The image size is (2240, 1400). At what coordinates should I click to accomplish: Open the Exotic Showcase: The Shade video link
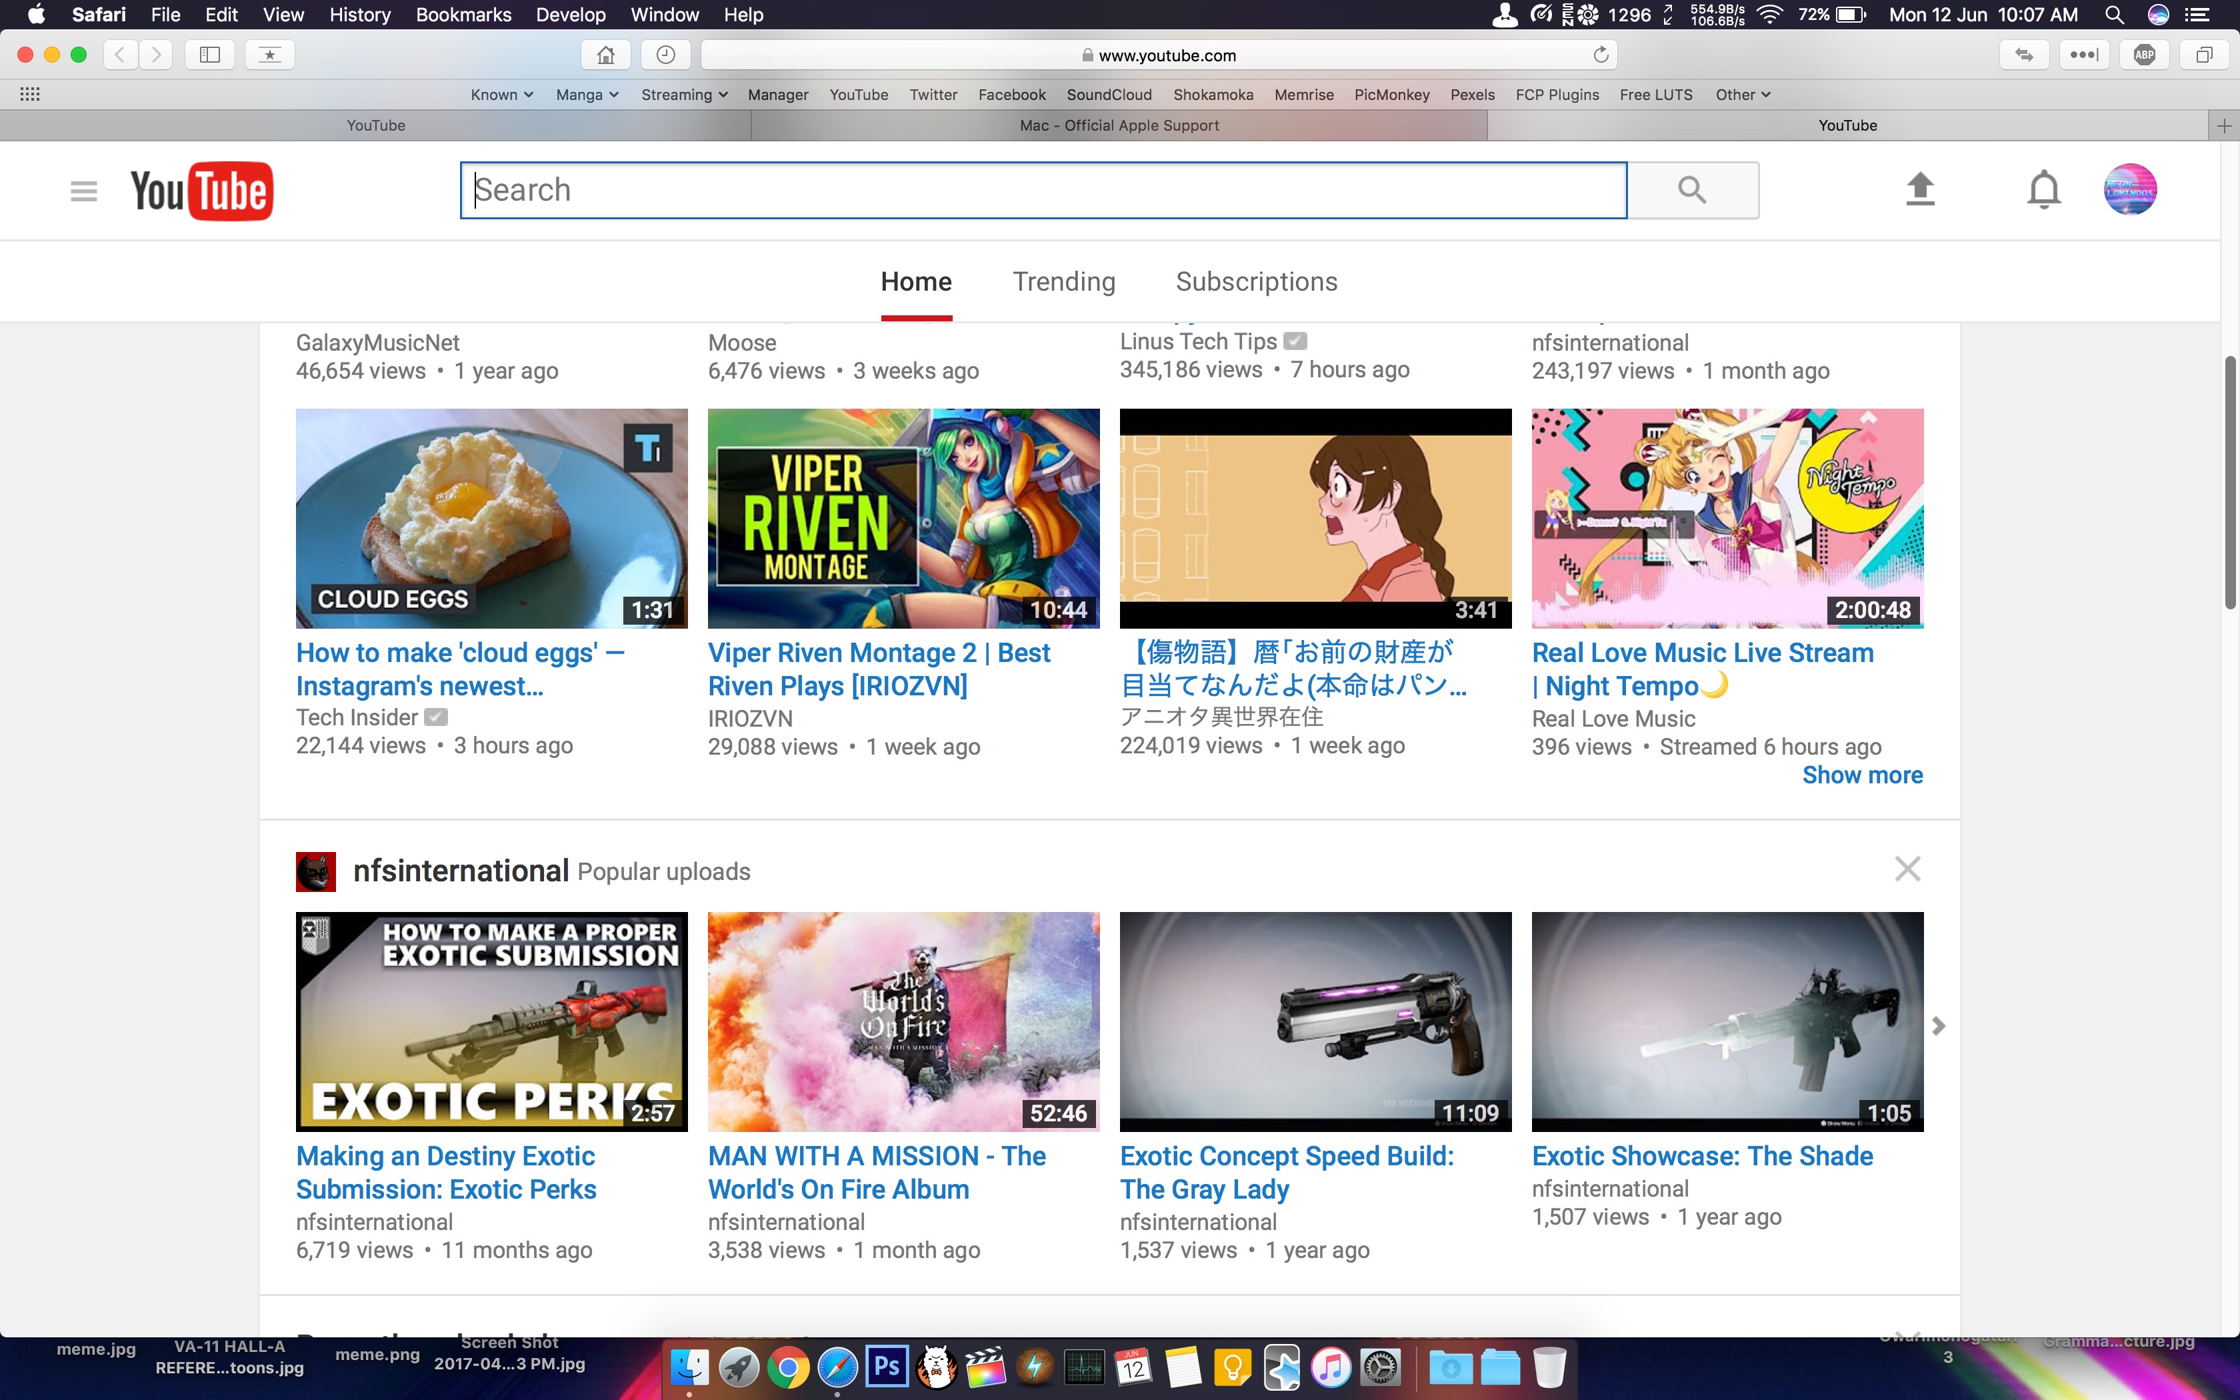(x=1701, y=1155)
